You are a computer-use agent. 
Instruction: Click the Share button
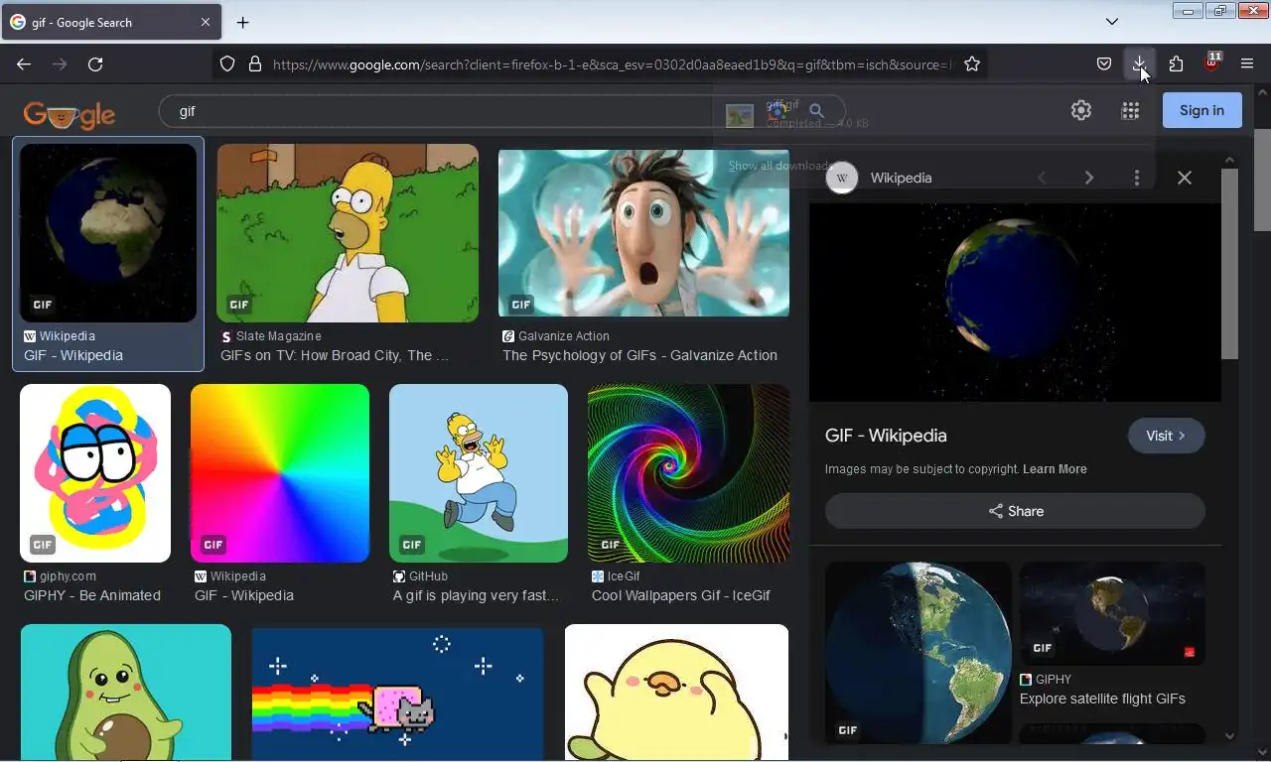click(1015, 511)
